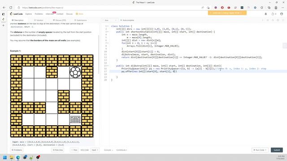
Task: Open File Explorer from taskbar
Action: [11, 157]
